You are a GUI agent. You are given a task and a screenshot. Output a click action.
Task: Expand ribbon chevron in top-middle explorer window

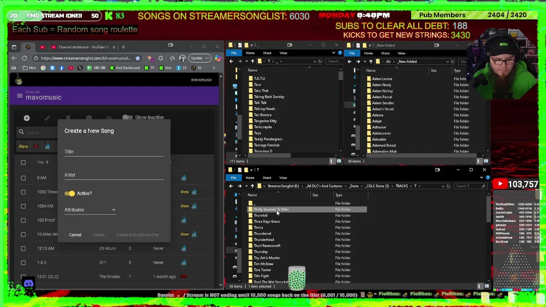tap(334, 53)
